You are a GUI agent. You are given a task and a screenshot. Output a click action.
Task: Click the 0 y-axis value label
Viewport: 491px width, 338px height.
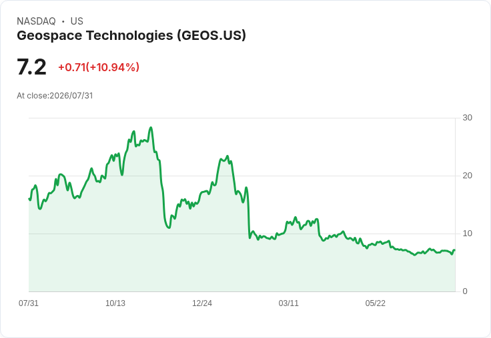click(x=465, y=291)
